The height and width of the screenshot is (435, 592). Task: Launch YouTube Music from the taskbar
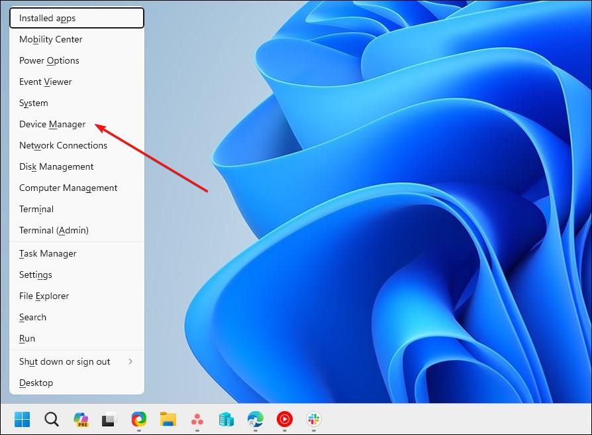(x=284, y=420)
